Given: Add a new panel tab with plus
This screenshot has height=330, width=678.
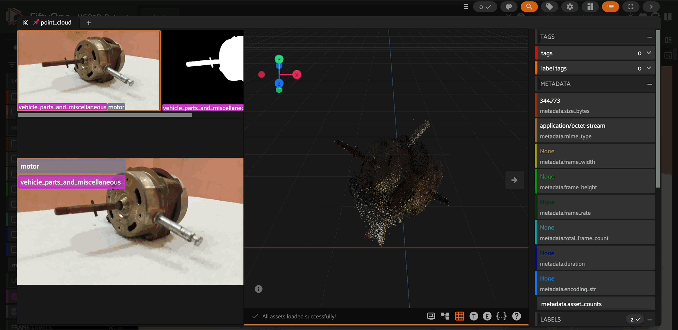Looking at the screenshot, I should click(89, 23).
